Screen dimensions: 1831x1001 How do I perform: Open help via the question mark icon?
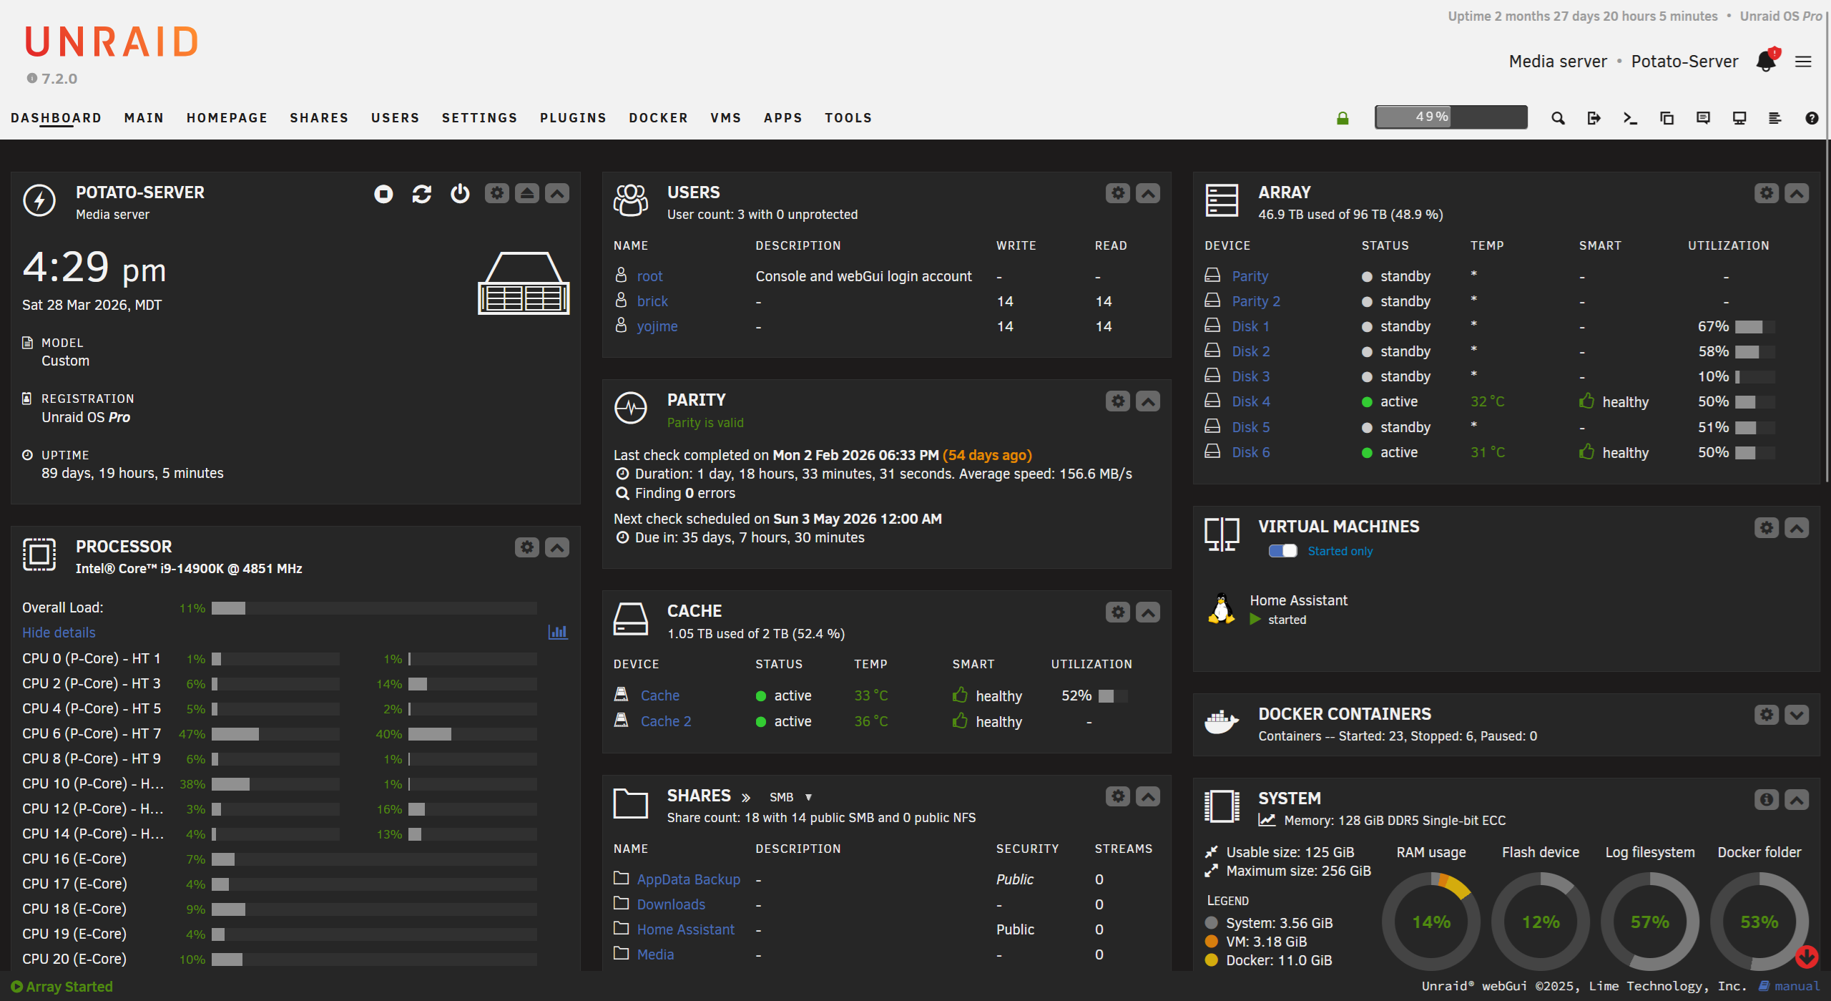tap(1812, 117)
